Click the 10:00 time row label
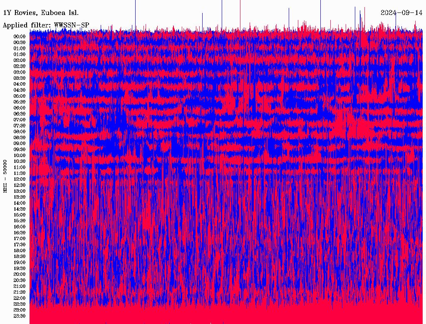Screen dimensions: 426x324 click(20, 155)
